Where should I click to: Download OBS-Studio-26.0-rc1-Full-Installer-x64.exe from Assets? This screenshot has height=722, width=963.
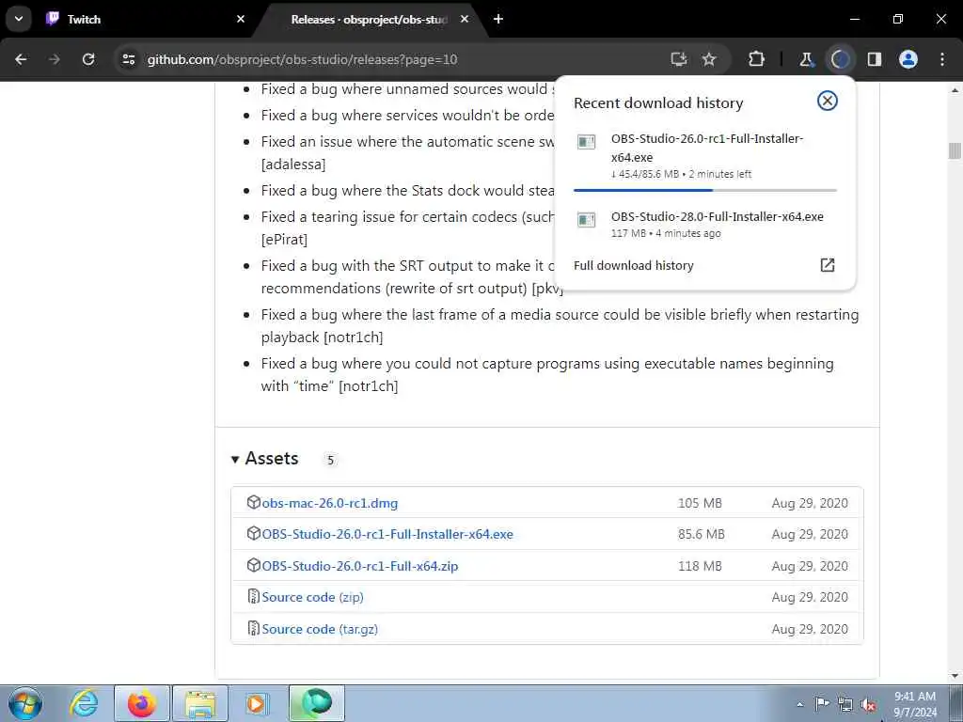pos(387,534)
